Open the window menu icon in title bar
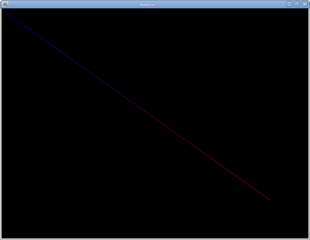The width and height of the screenshot is (310, 240). tap(5, 4)
